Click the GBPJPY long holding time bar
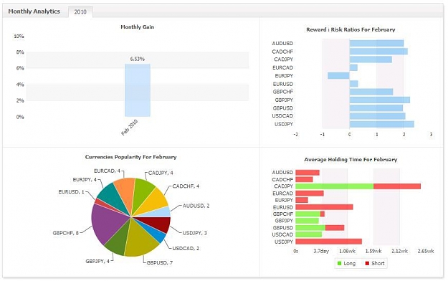The image size is (448, 281). tap(307, 221)
